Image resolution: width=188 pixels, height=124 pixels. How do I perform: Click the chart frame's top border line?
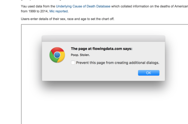click(102, 24)
